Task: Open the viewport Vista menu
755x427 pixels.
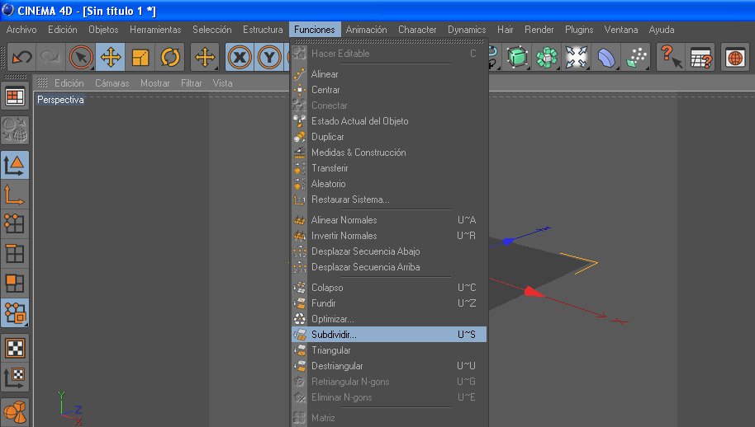Action: coord(222,83)
